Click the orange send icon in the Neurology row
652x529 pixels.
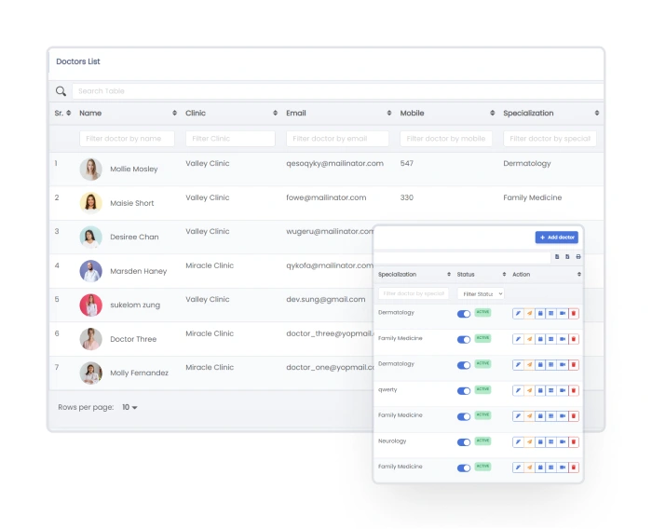(529, 441)
